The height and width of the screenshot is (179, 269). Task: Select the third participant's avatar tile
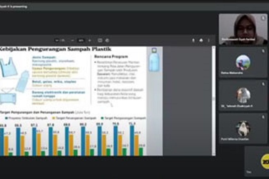pyautogui.click(x=243, y=95)
